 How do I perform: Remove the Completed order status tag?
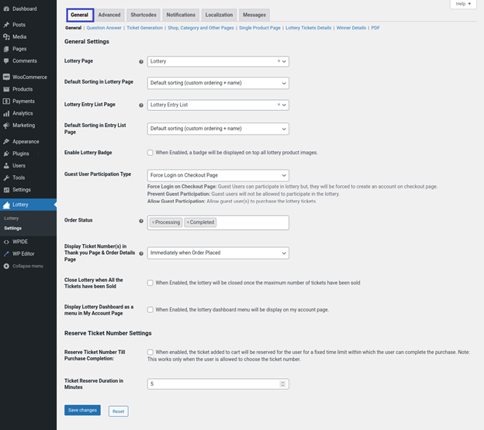188,222
